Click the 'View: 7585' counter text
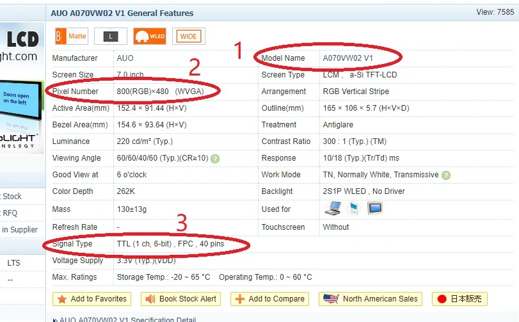Screen dimensions: 519x322 click(x=495, y=12)
